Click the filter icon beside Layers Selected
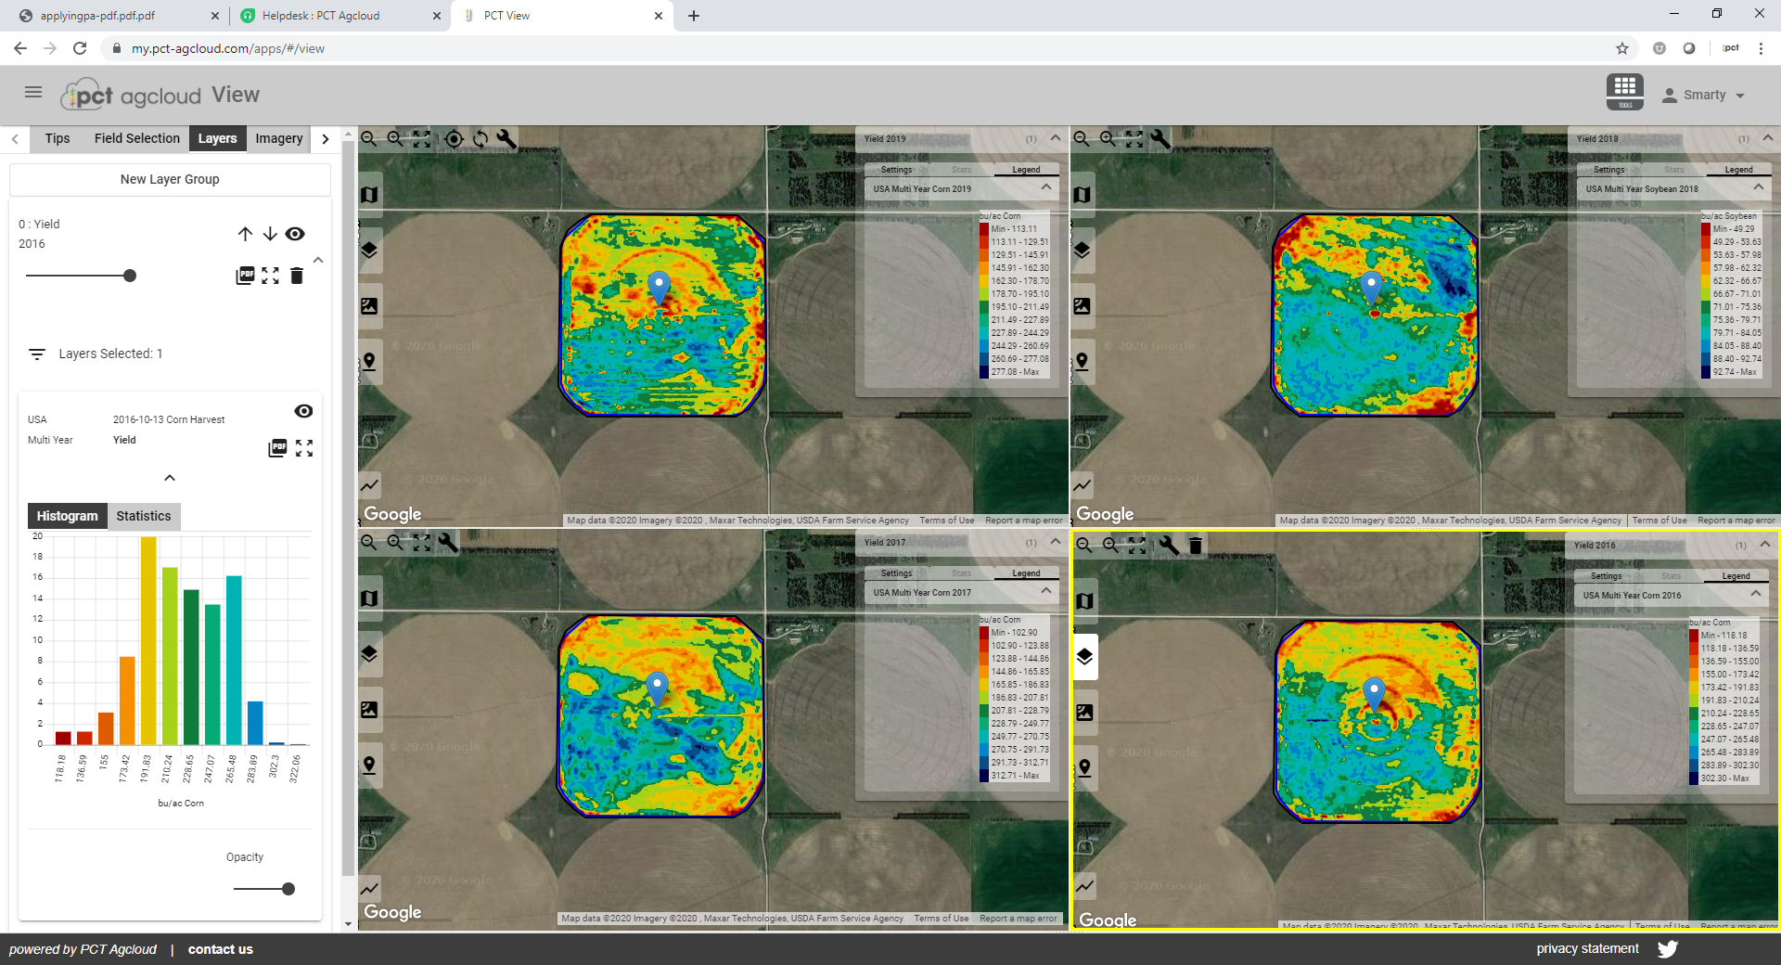 coord(37,354)
